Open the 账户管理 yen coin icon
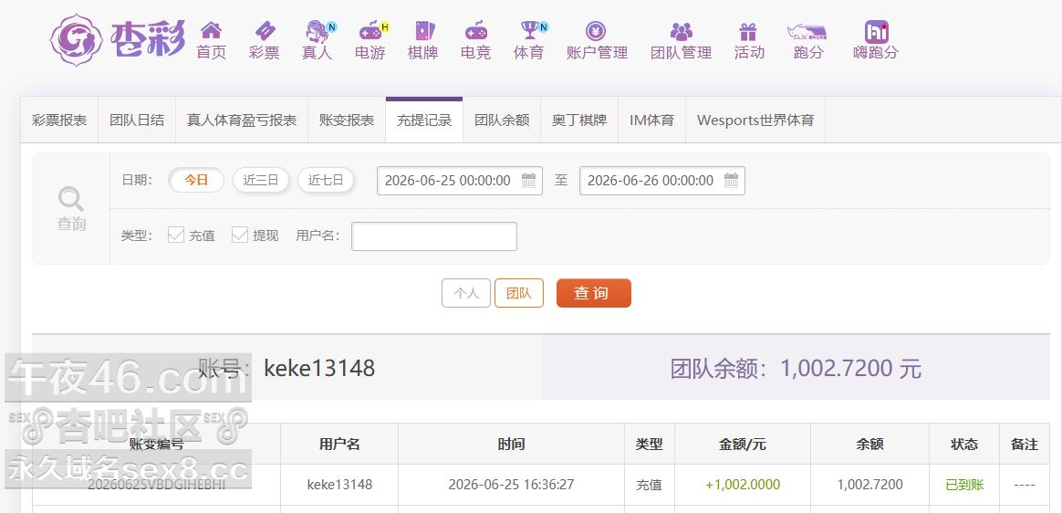The image size is (1062, 513). [x=596, y=30]
